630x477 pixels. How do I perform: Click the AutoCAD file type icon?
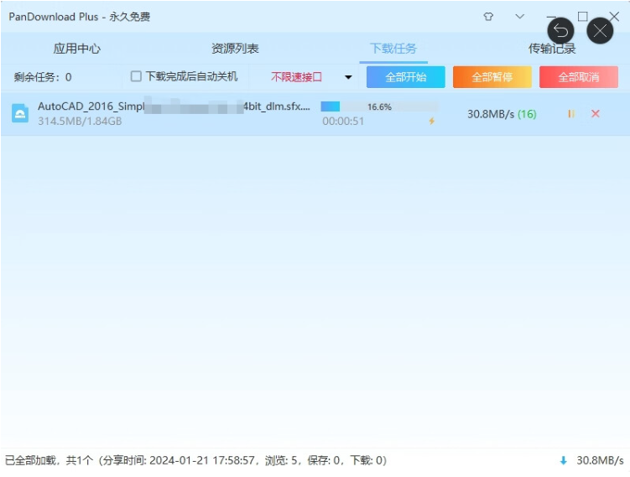[x=19, y=113]
